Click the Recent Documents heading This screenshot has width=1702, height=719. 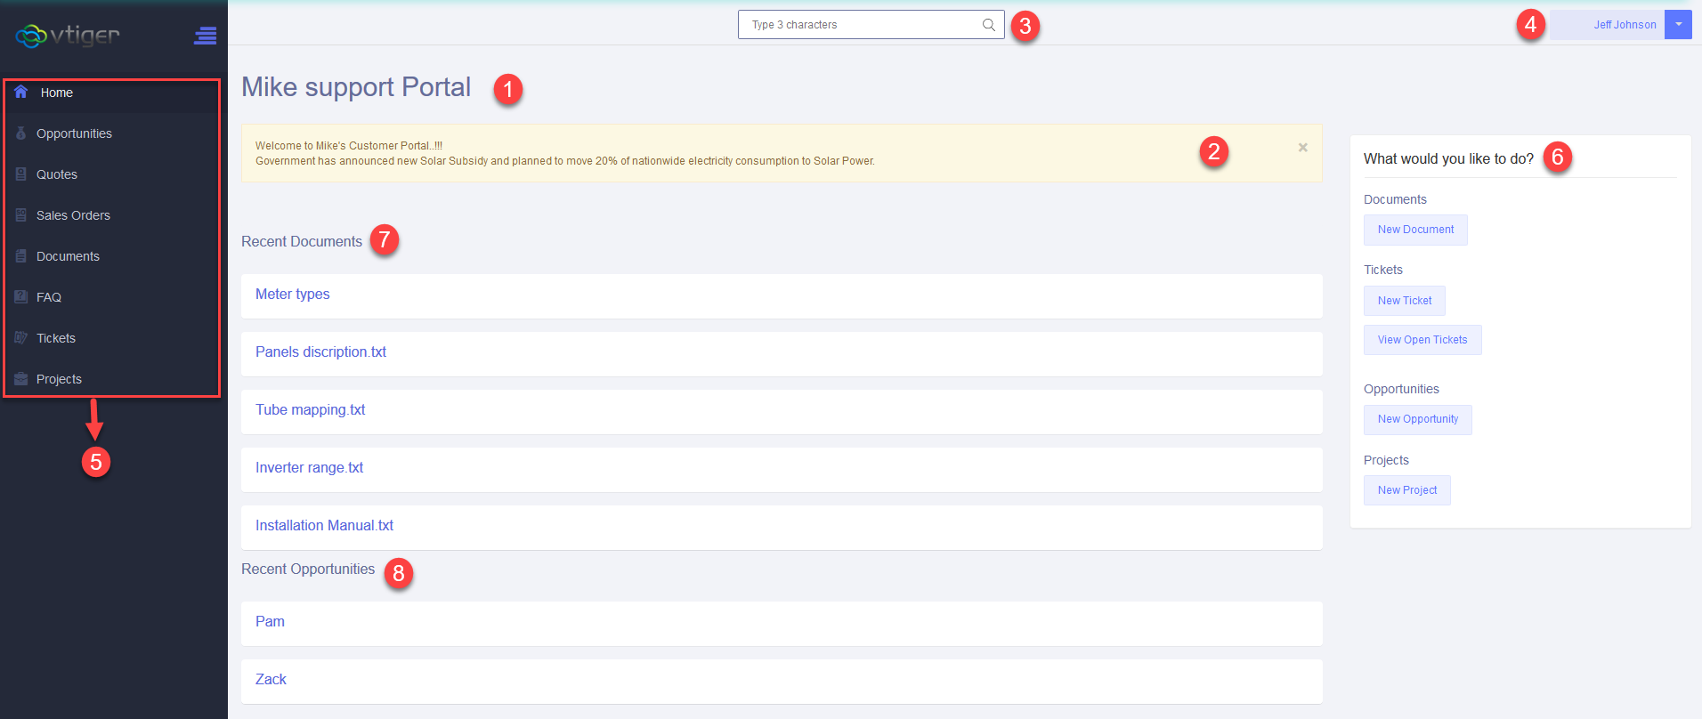click(x=302, y=242)
